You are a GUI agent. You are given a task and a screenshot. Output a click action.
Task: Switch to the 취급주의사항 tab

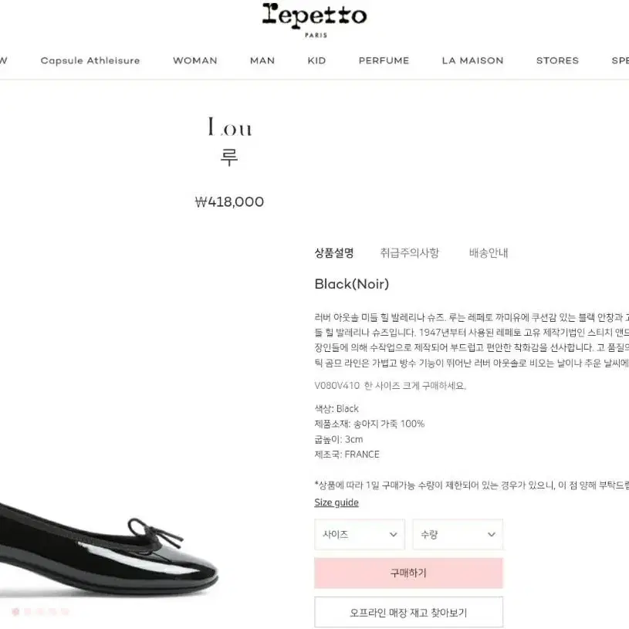tap(410, 252)
